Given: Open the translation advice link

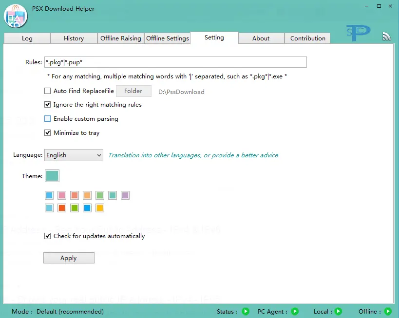Looking at the screenshot, I should tap(193, 155).
